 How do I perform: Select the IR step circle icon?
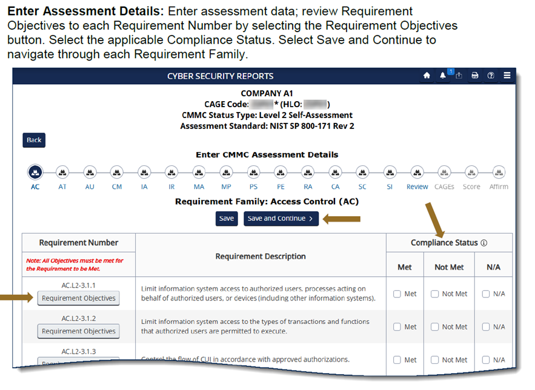coord(171,173)
